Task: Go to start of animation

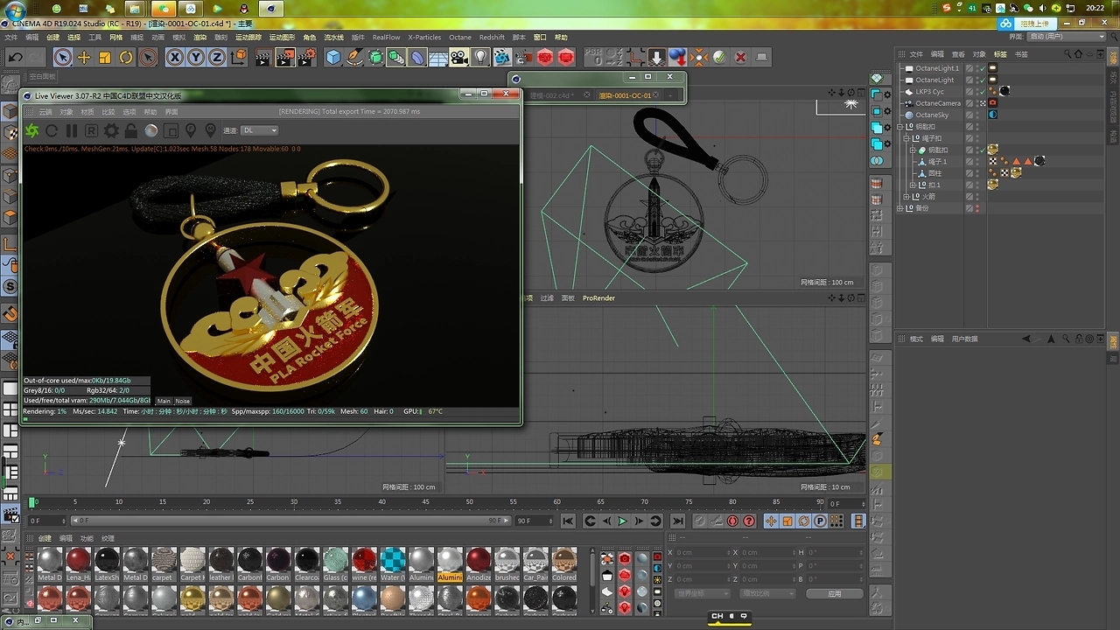Action: coord(568,521)
